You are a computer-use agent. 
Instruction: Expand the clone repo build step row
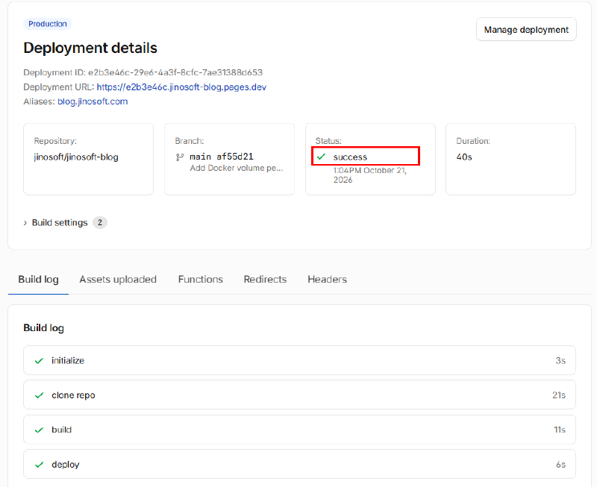(x=299, y=395)
